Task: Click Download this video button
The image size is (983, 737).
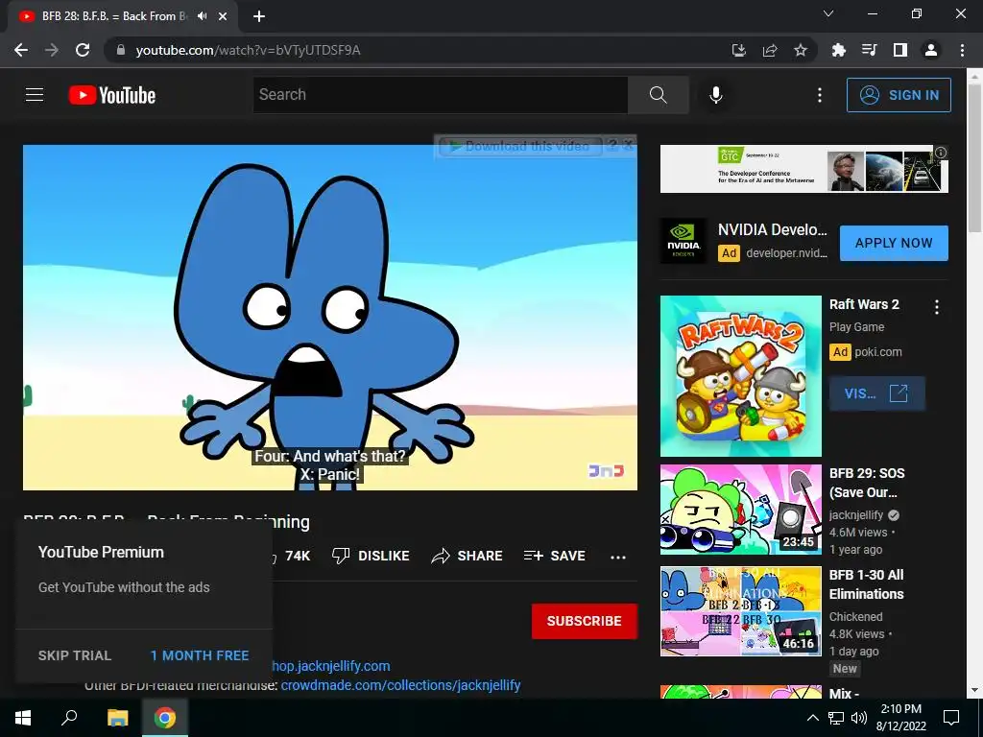Action: 520,146
